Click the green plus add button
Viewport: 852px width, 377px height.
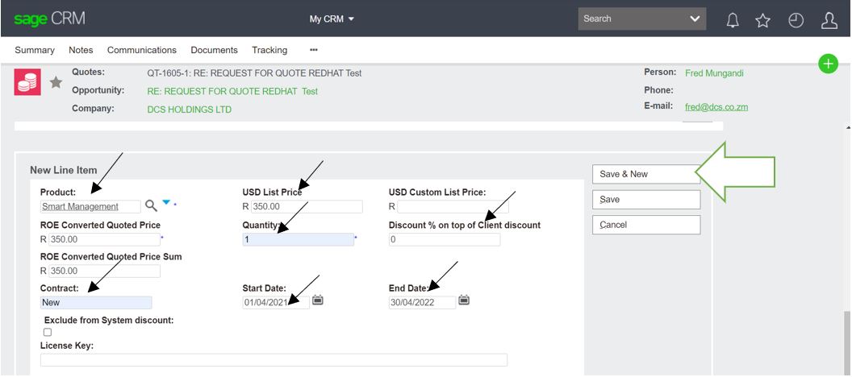click(828, 64)
